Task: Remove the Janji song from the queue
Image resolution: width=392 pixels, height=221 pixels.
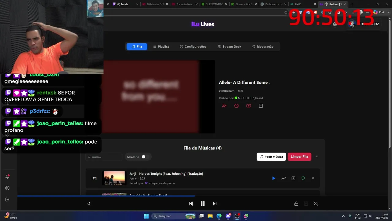Action: (313, 178)
